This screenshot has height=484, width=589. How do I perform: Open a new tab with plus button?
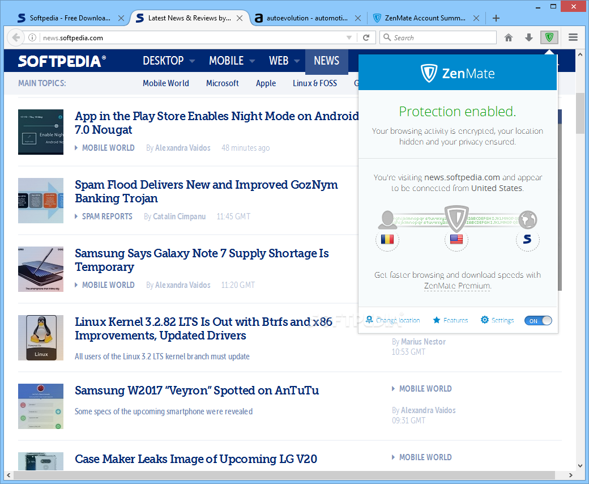pos(496,18)
